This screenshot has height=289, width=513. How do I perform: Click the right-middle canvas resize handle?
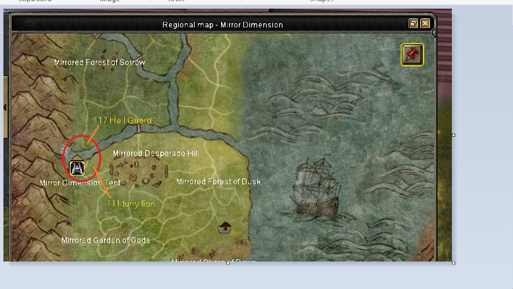click(453, 135)
